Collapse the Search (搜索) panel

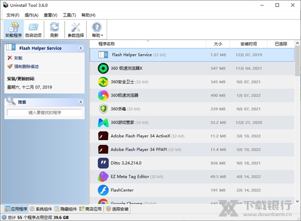click(x=81, y=102)
